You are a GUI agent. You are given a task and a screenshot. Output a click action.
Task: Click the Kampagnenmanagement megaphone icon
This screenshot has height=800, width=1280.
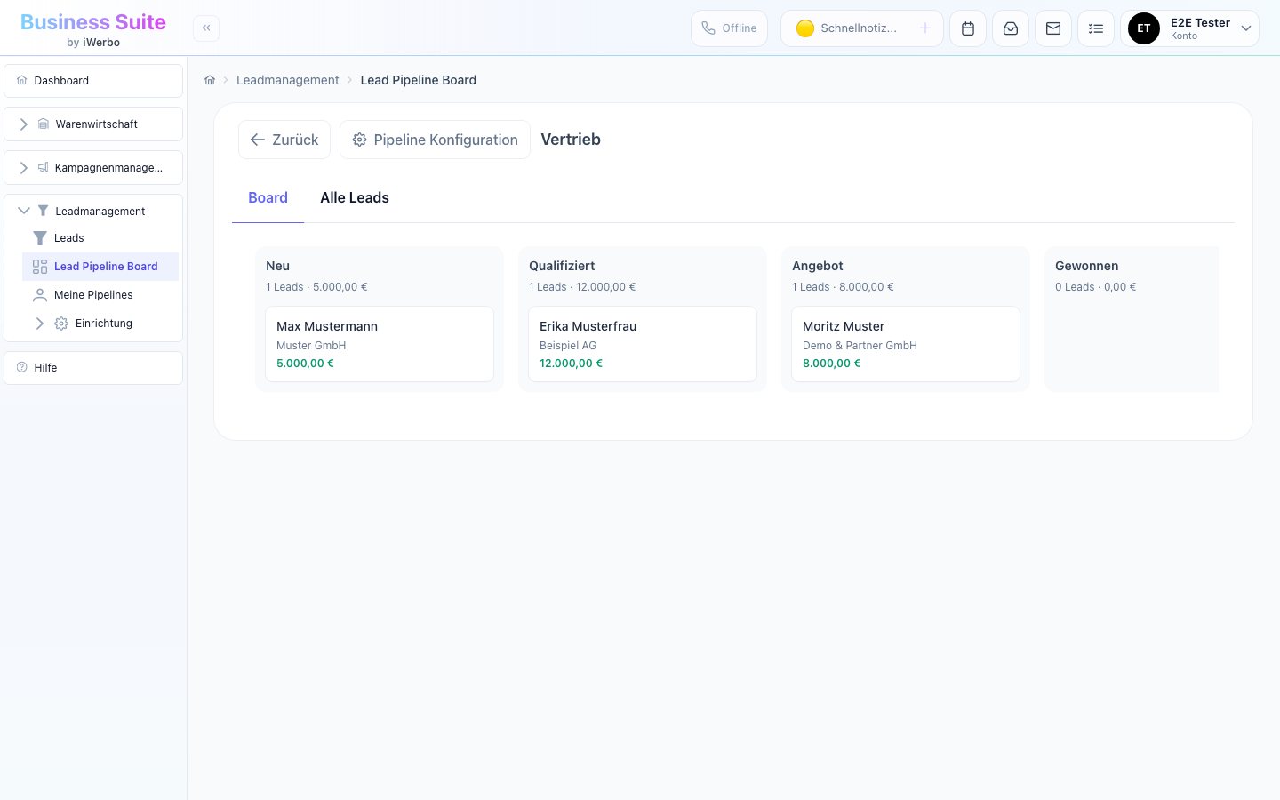[x=44, y=168]
